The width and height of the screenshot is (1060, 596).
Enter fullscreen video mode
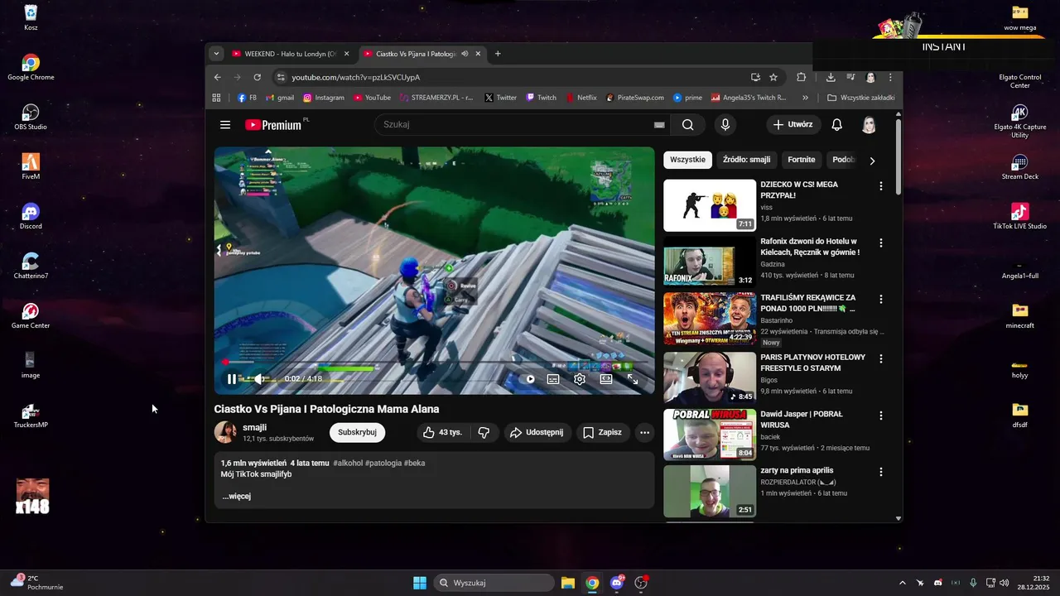pyautogui.click(x=633, y=379)
